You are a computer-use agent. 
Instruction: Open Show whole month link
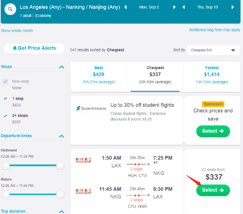pos(17,31)
